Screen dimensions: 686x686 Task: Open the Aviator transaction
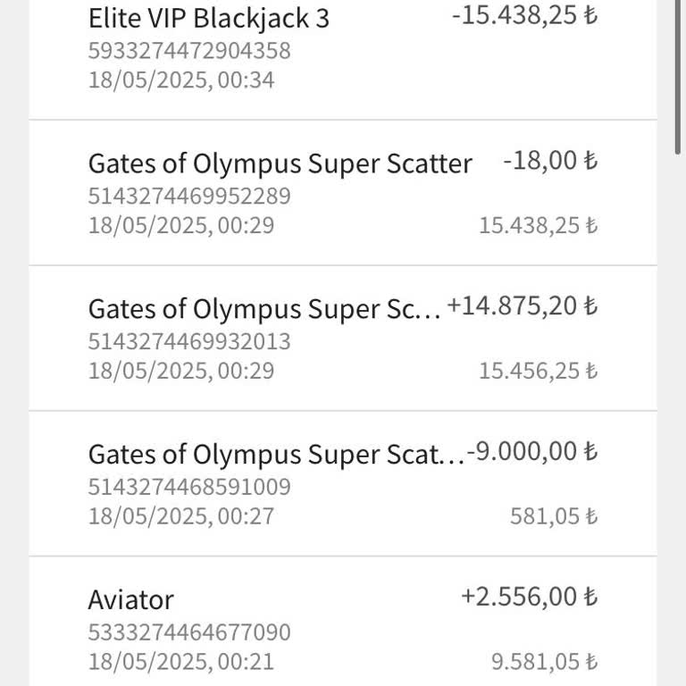(x=131, y=599)
